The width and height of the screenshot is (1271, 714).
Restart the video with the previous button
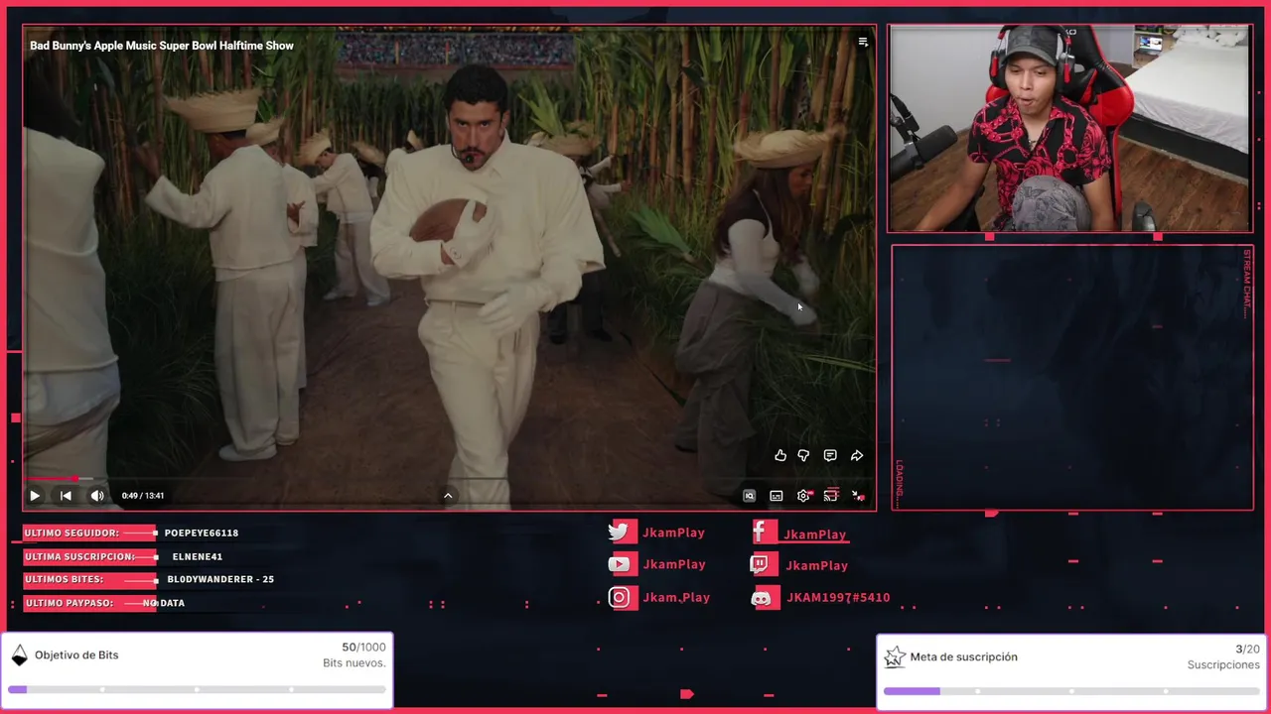[x=66, y=496]
